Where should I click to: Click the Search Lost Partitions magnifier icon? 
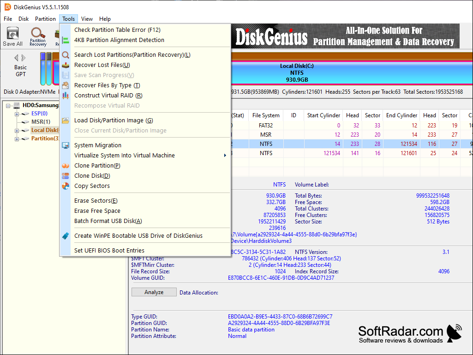coord(66,55)
